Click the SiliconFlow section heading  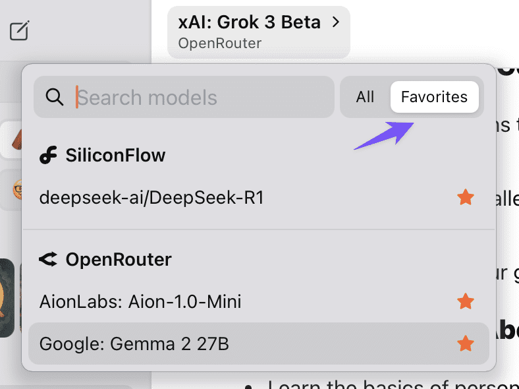point(115,155)
